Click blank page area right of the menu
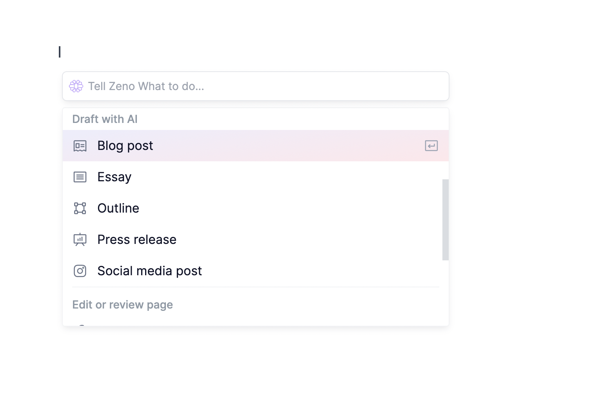The image size is (604, 397). pos(526,196)
